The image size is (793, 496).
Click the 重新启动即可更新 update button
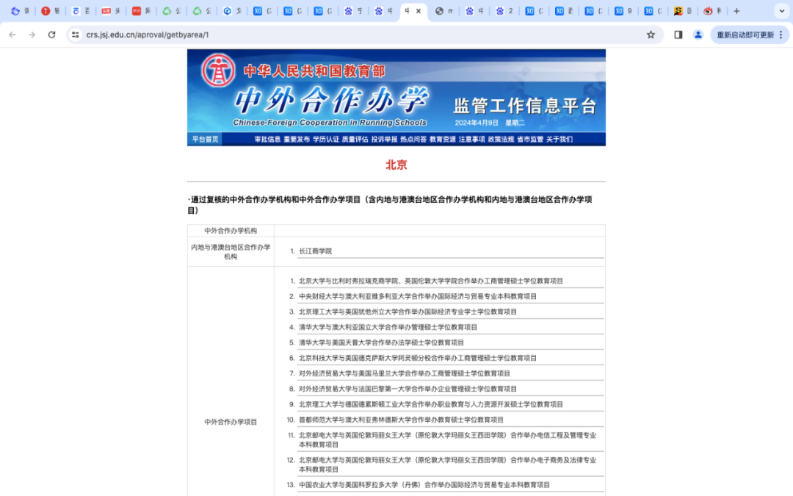pos(745,35)
